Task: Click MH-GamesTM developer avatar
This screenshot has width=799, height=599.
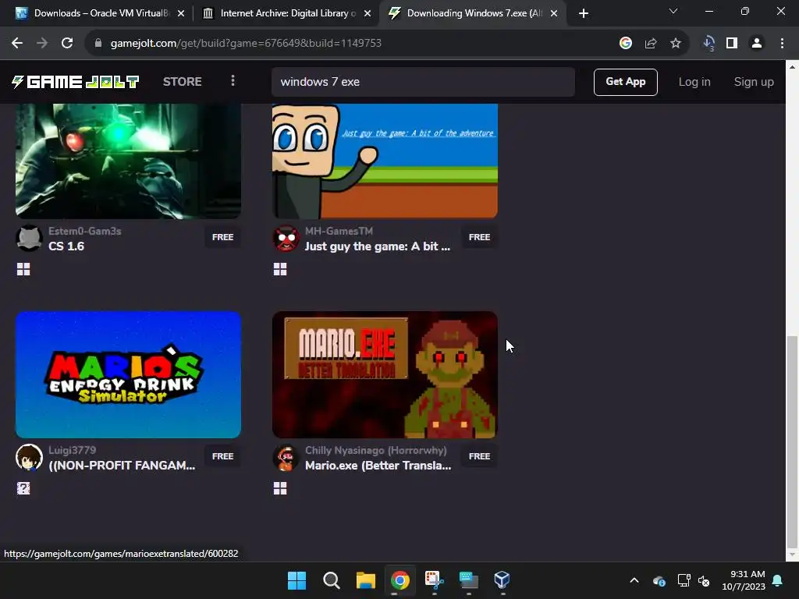Action: [x=286, y=238]
